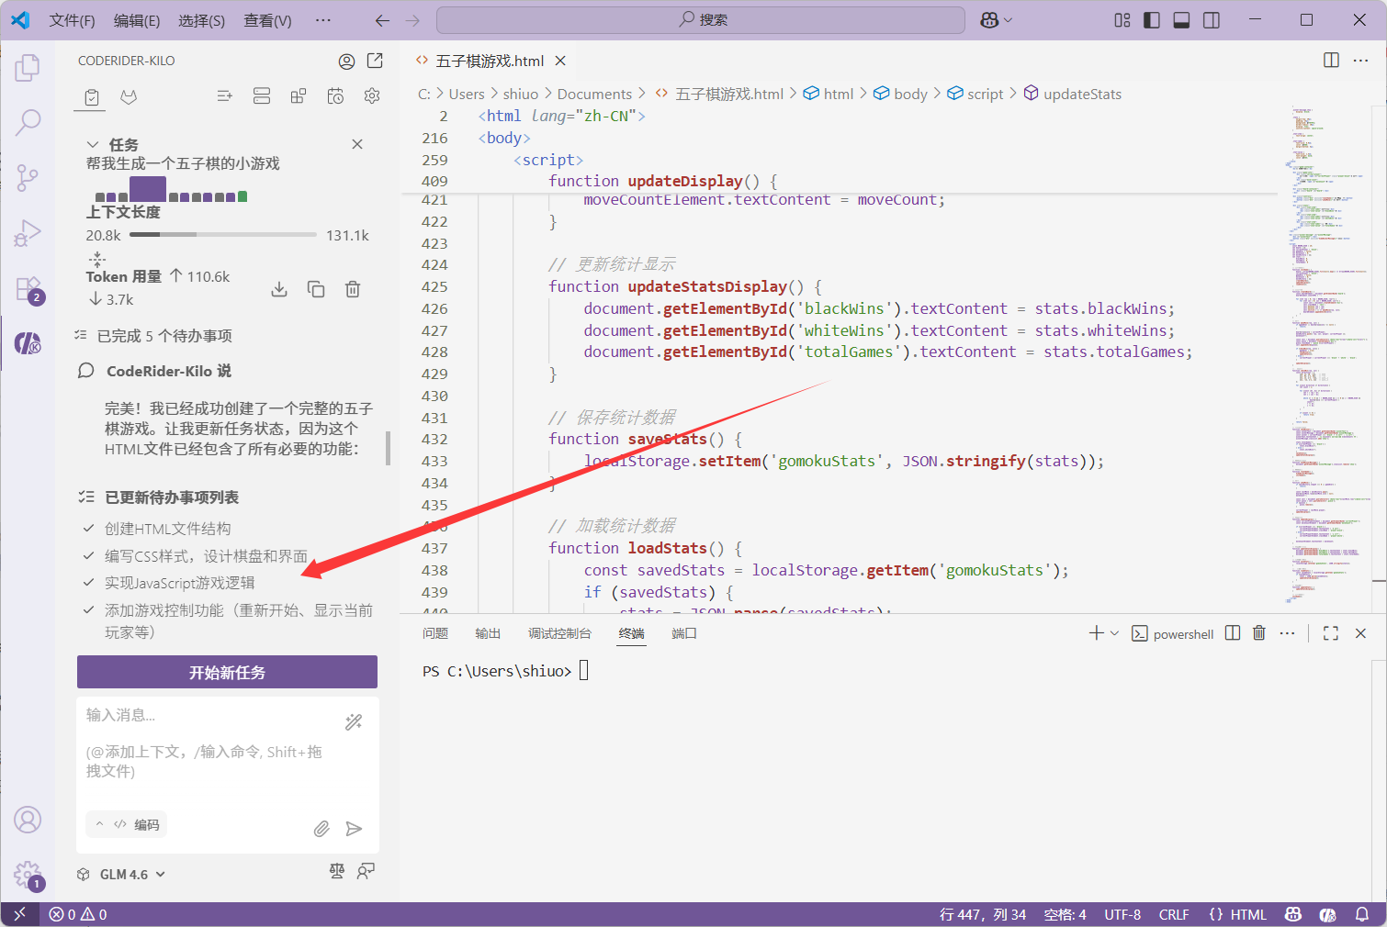1387x927 pixels.
Task: Click the Documents breadcrumb folder
Action: click(x=594, y=94)
